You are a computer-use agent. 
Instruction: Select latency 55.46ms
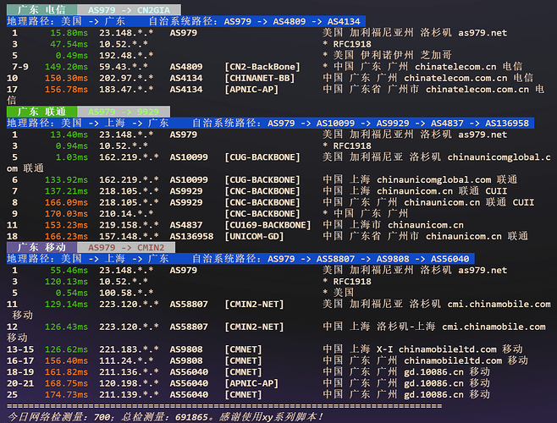69,270
